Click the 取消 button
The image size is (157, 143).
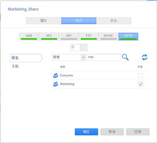click(x=112, y=132)
